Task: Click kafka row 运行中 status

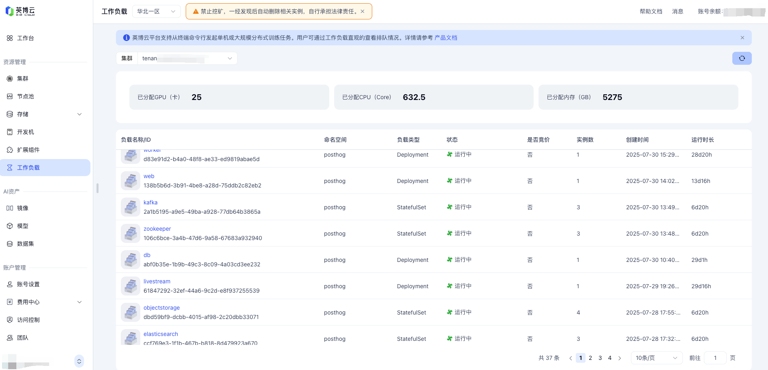Action: (459, 207)
